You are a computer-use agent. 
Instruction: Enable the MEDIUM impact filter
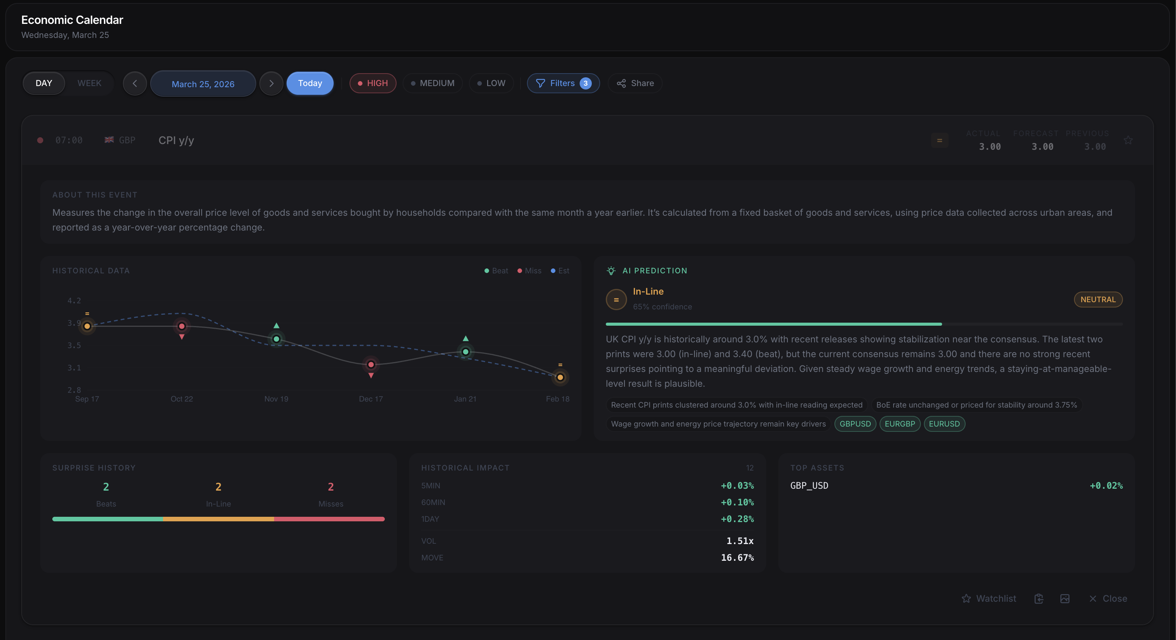(x=432, y=83)
